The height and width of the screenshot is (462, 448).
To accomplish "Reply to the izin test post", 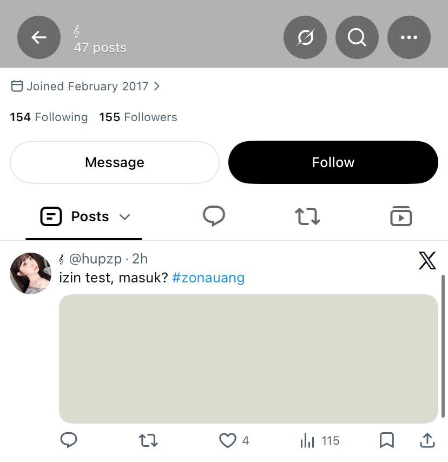I will 69,440.
